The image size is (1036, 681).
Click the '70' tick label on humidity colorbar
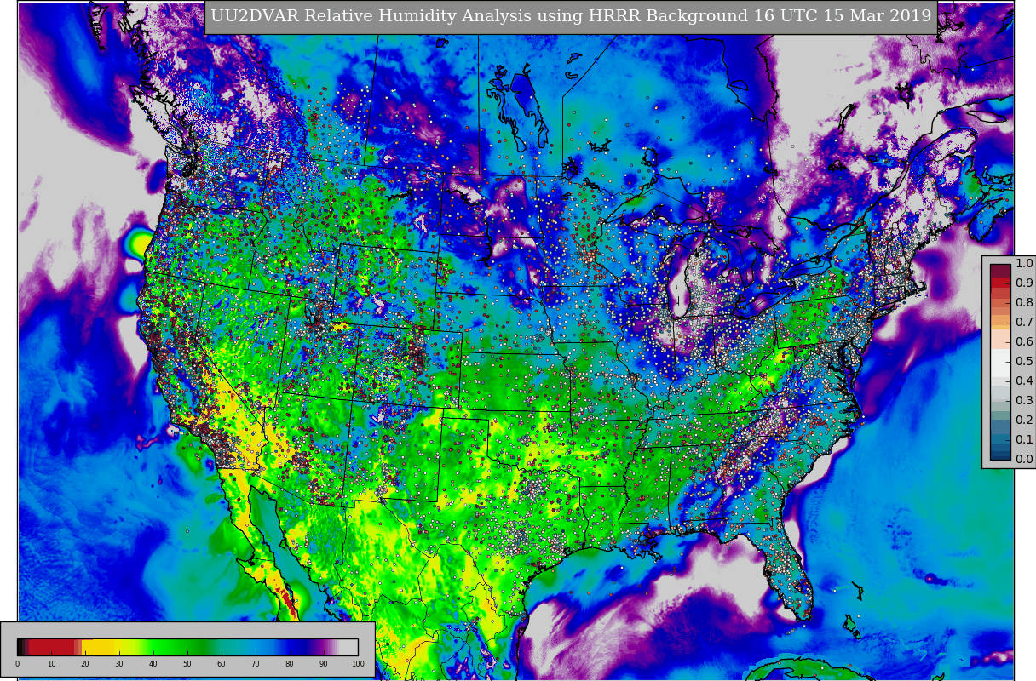pos(256,664)
